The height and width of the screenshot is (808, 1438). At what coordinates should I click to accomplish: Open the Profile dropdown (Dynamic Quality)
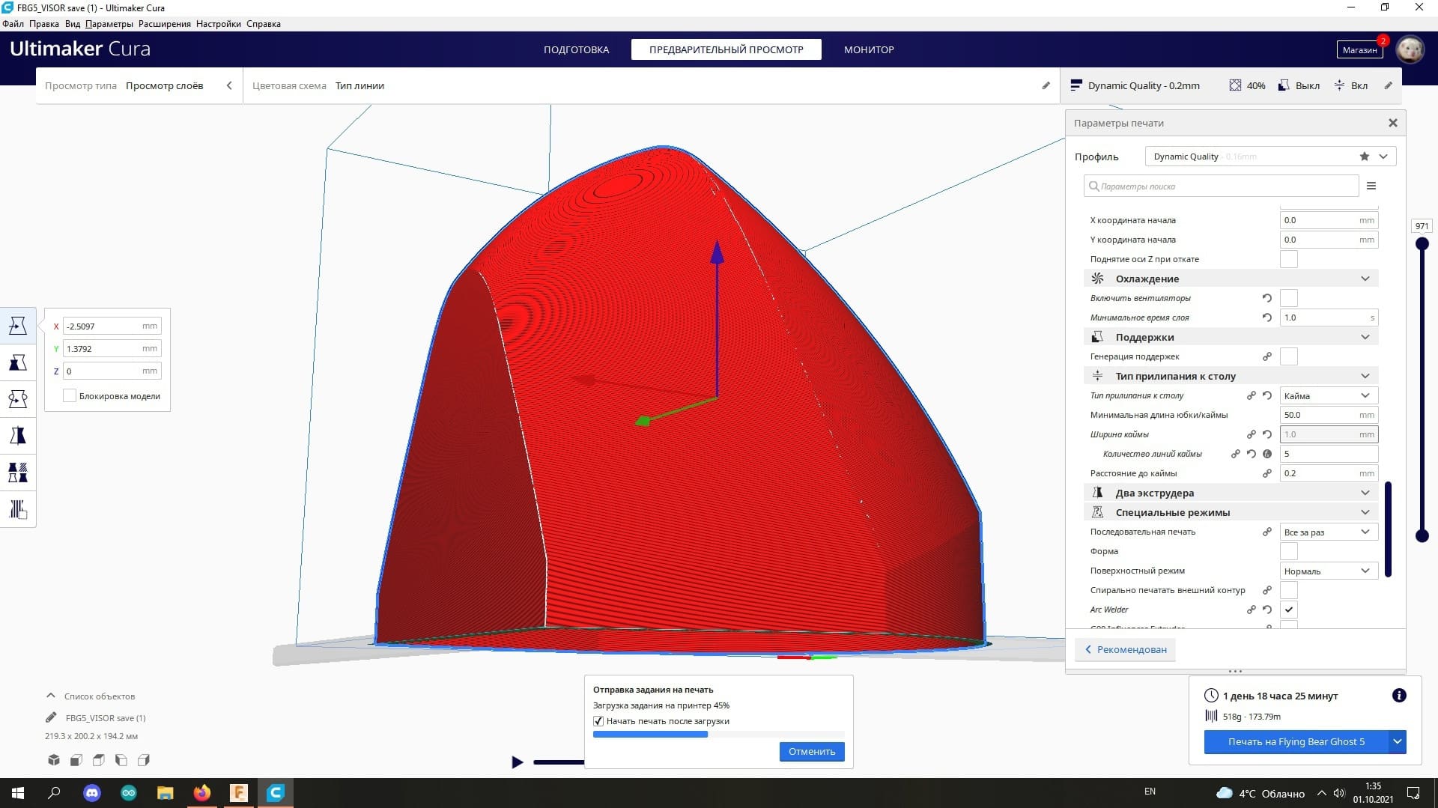[1270, 157]
